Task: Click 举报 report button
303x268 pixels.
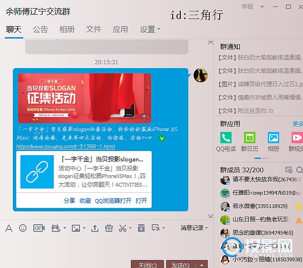Action: pos(247,7)
